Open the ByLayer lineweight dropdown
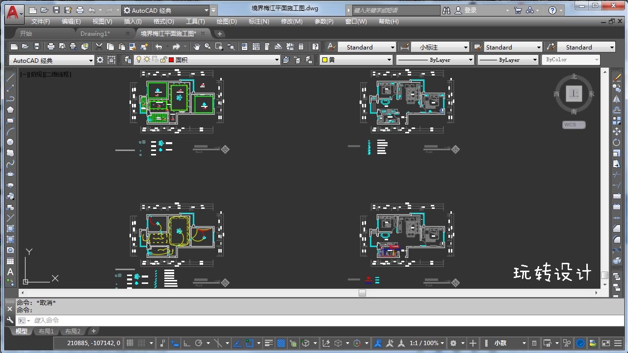 point(508,60)
